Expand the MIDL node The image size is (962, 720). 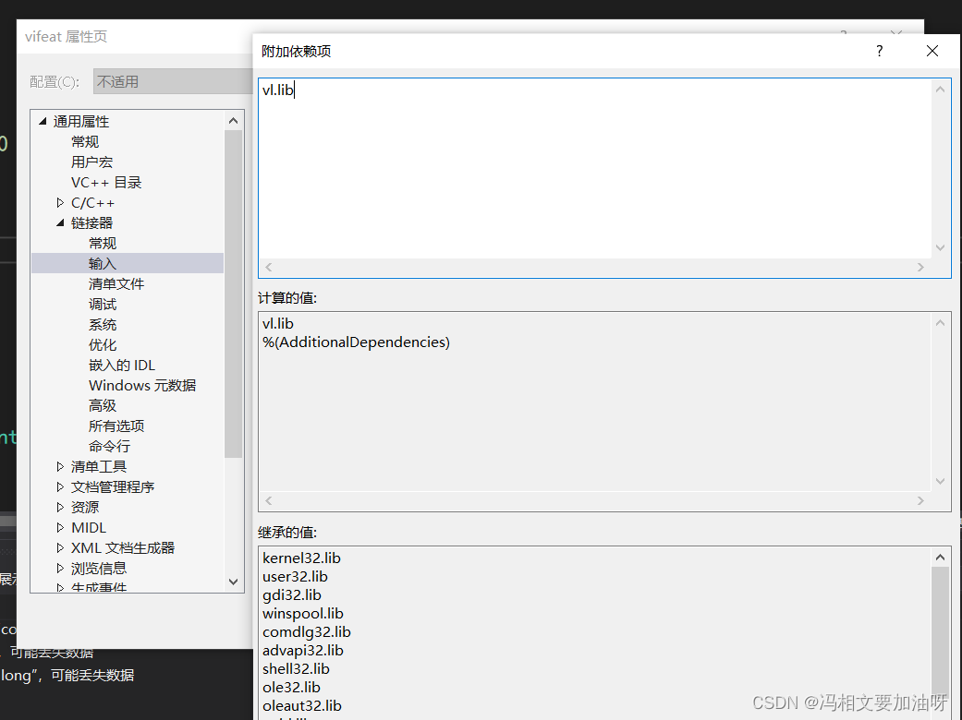(x=60, y=527)
